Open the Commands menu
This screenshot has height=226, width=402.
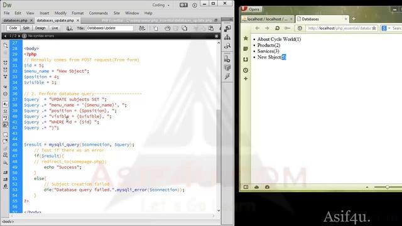[x=98, y=13]
